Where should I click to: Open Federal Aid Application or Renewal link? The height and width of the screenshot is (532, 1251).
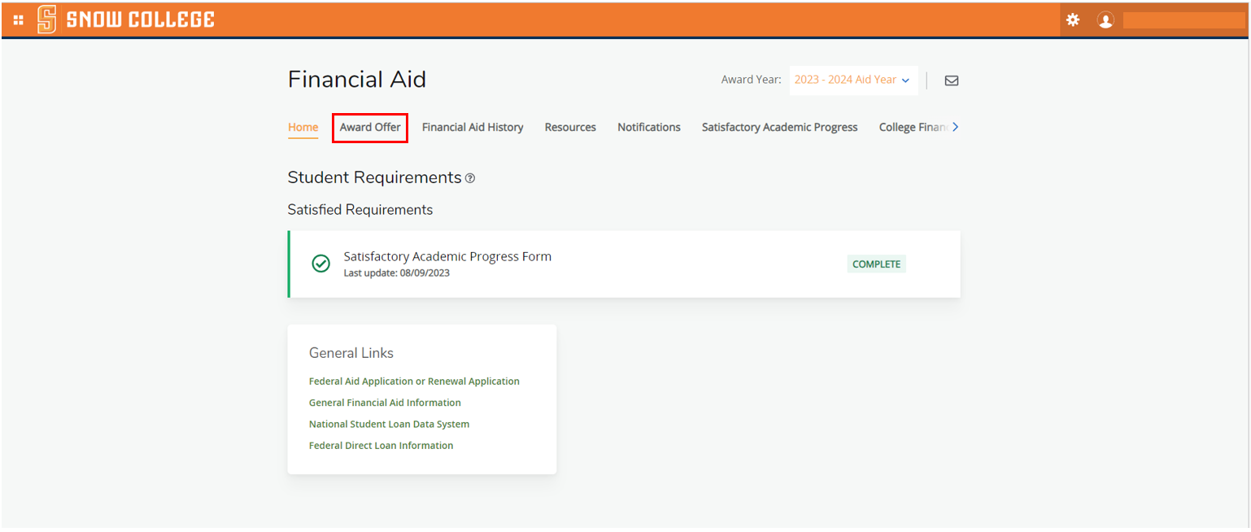pos(414,382)
